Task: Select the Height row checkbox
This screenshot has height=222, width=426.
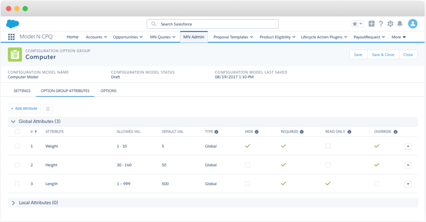Action: pyautogui.click(x=17, y=165)
